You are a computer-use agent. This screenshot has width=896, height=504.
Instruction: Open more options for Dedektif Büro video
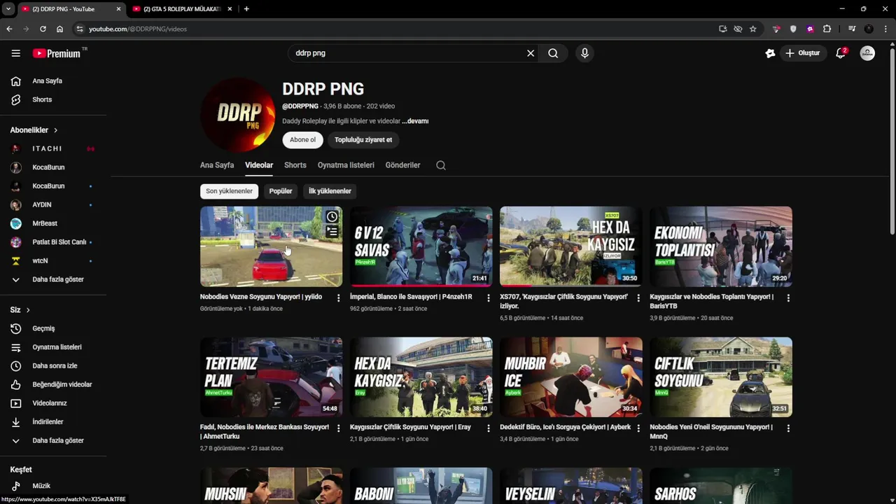point(638,428)
